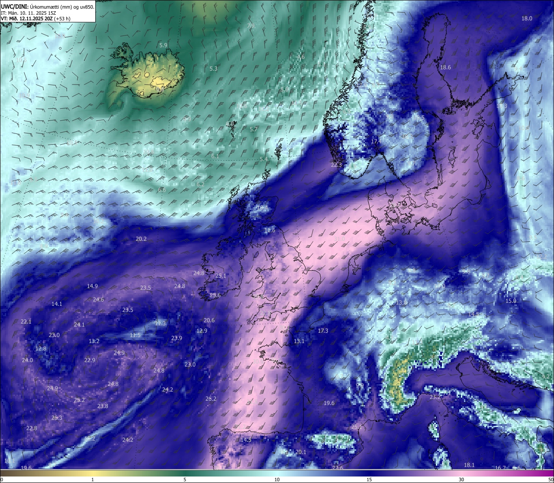Click the value 23.2 near the Gulf of Genoa
The image size is (554, 483).
coord(435,397)
